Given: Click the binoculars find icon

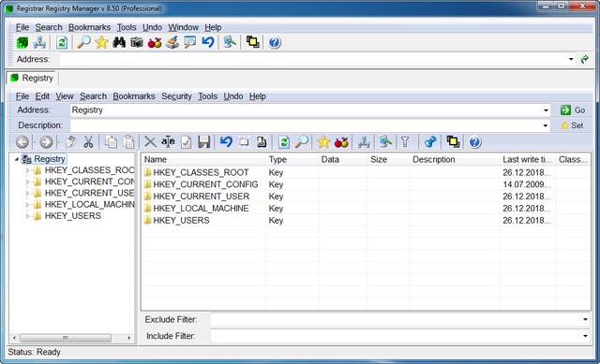Looking at the screenshot, I should (x=119, y=42).
